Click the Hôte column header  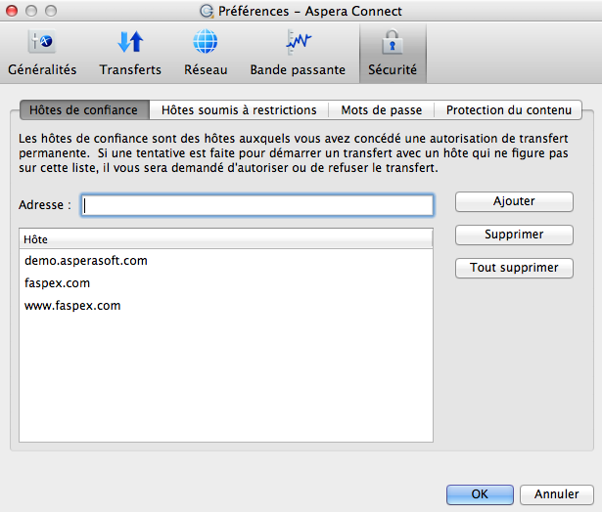pos(226,239)
